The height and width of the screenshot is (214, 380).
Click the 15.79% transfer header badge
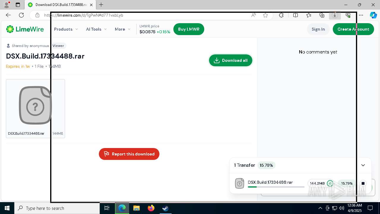click(x=266, y=165)
